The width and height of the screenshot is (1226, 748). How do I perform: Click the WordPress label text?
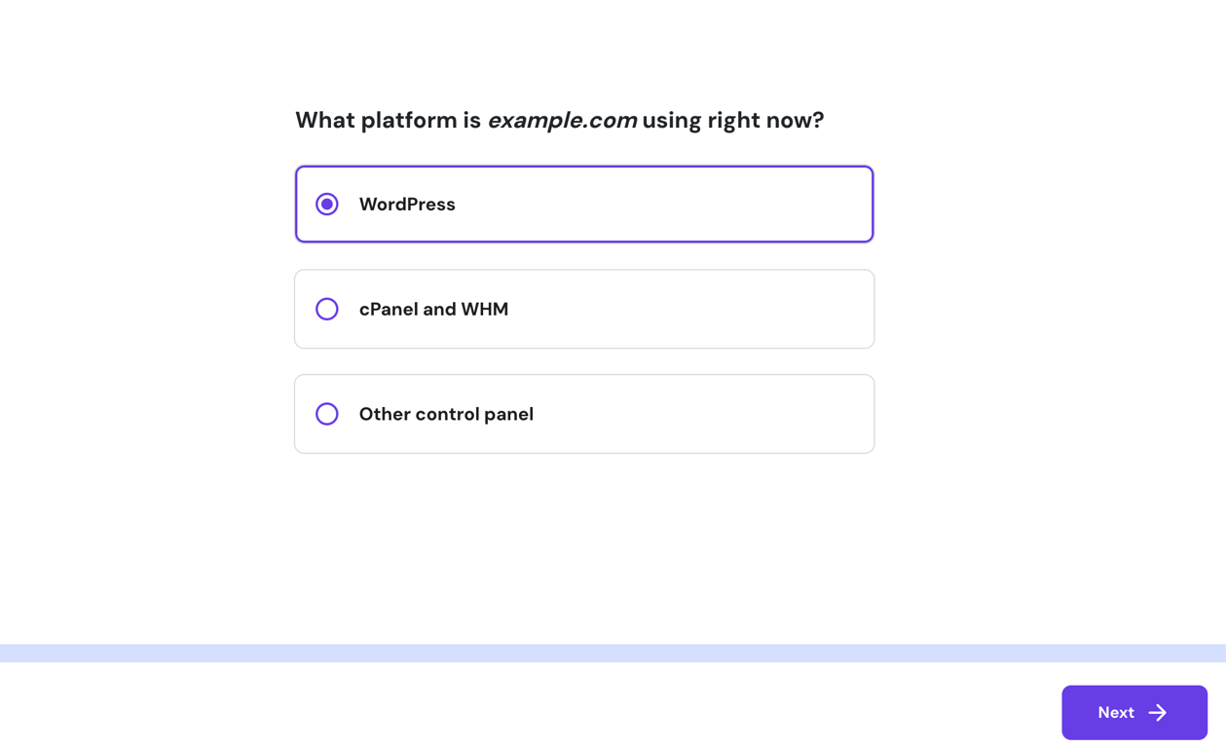407,205
